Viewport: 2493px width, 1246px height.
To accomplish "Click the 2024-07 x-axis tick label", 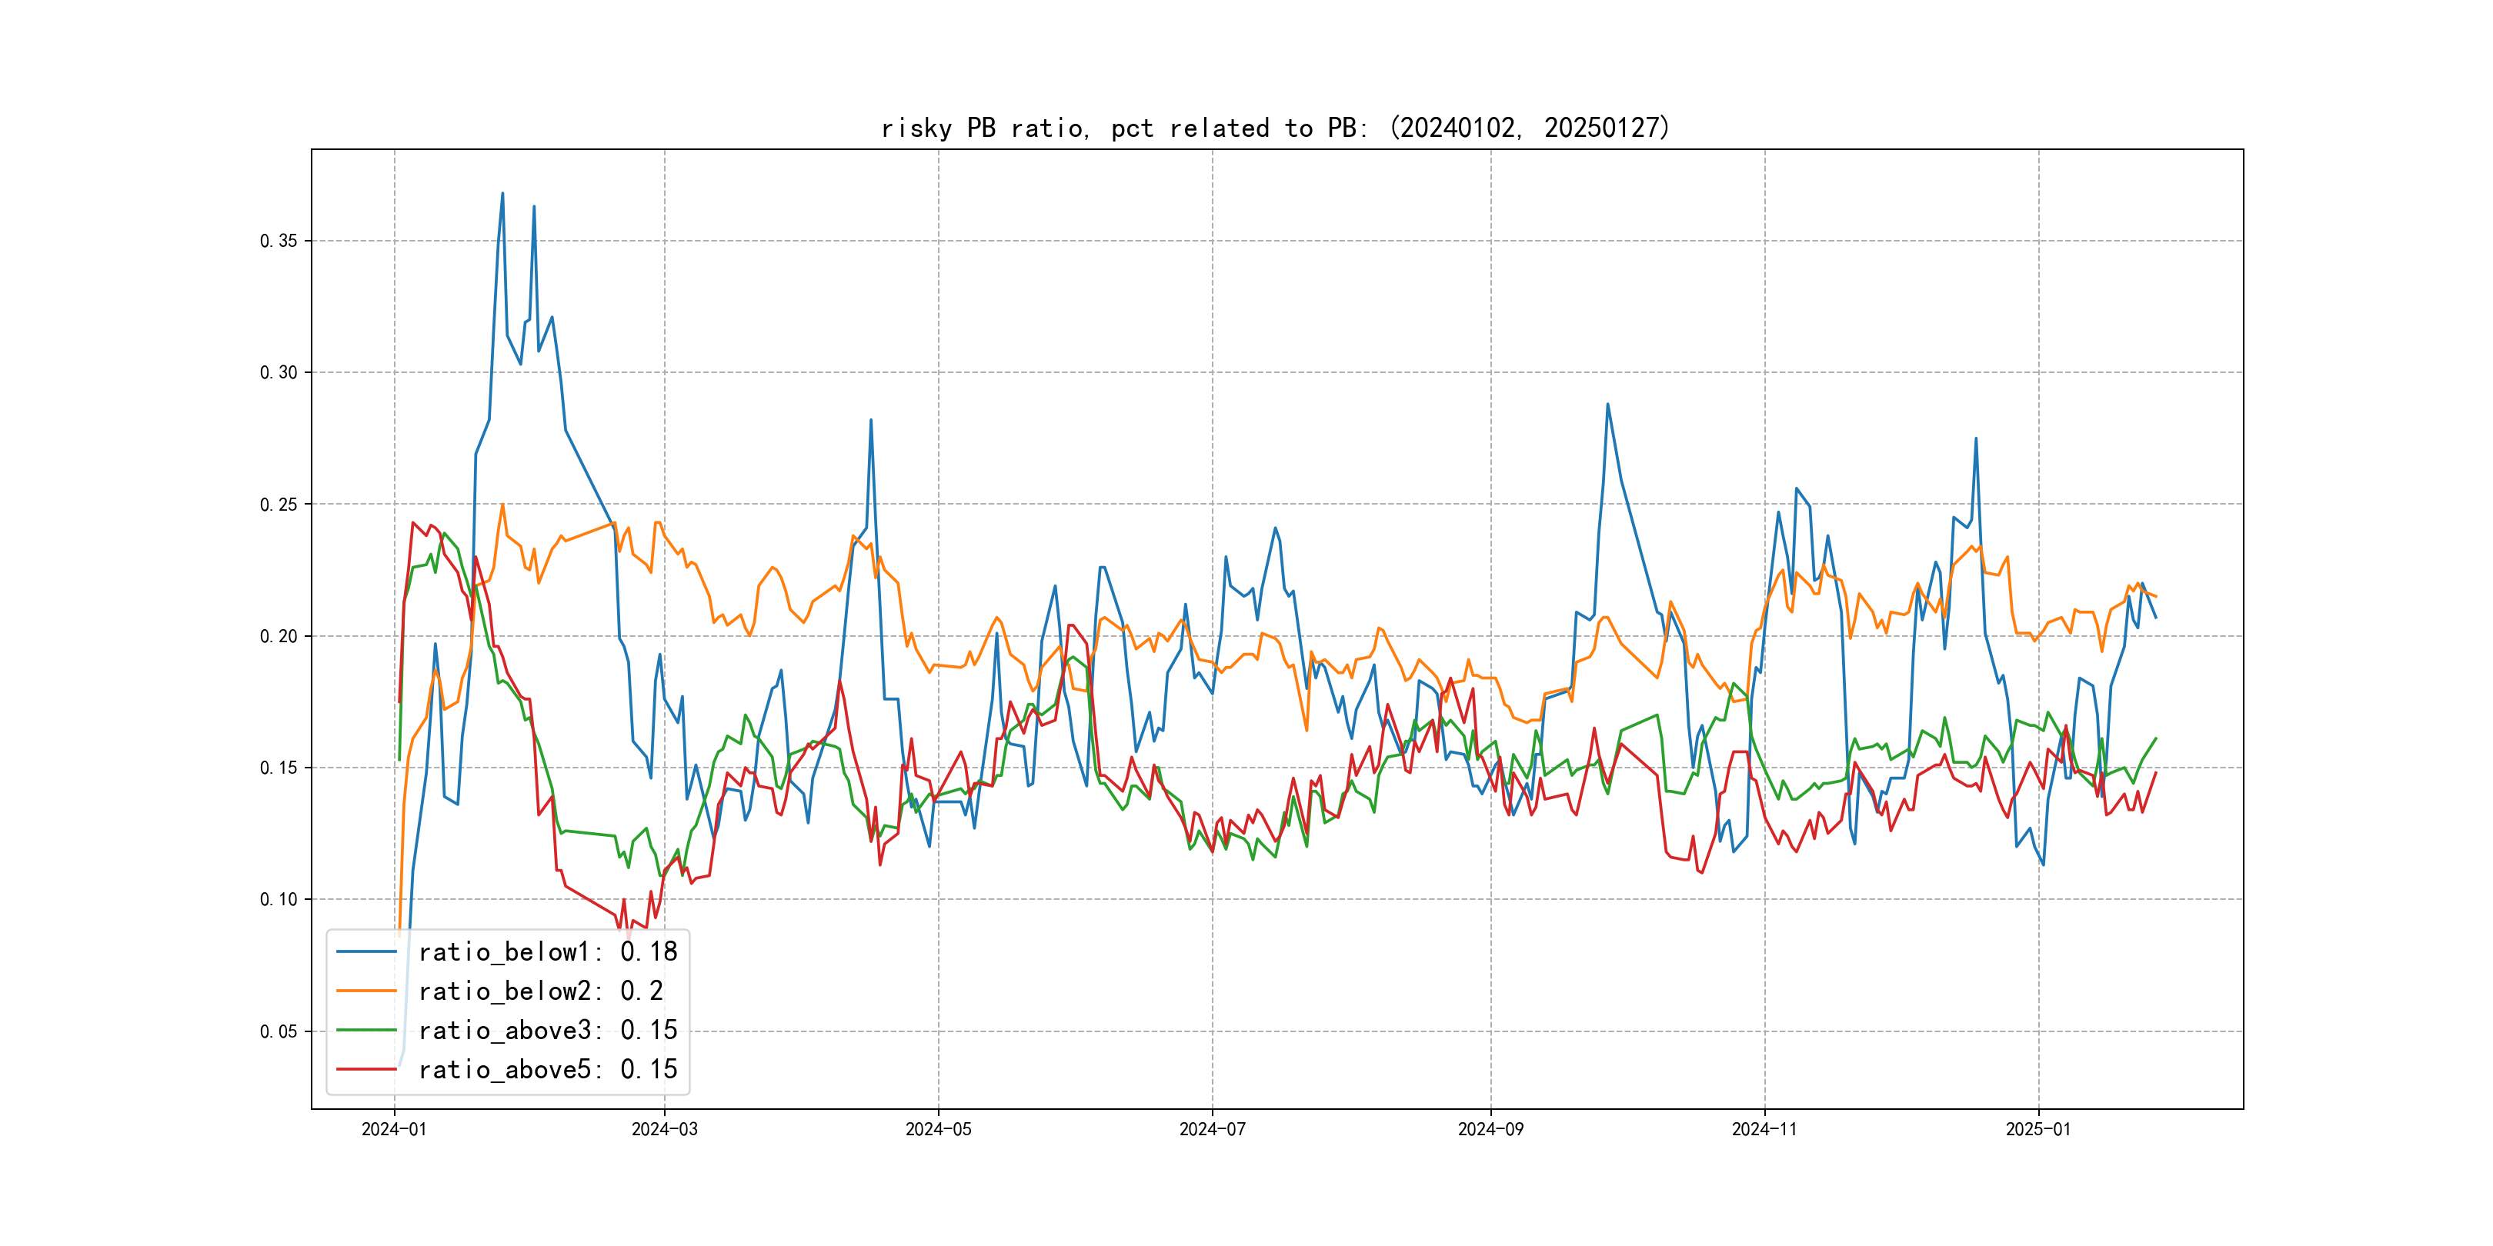I will click(1212, 1129).
